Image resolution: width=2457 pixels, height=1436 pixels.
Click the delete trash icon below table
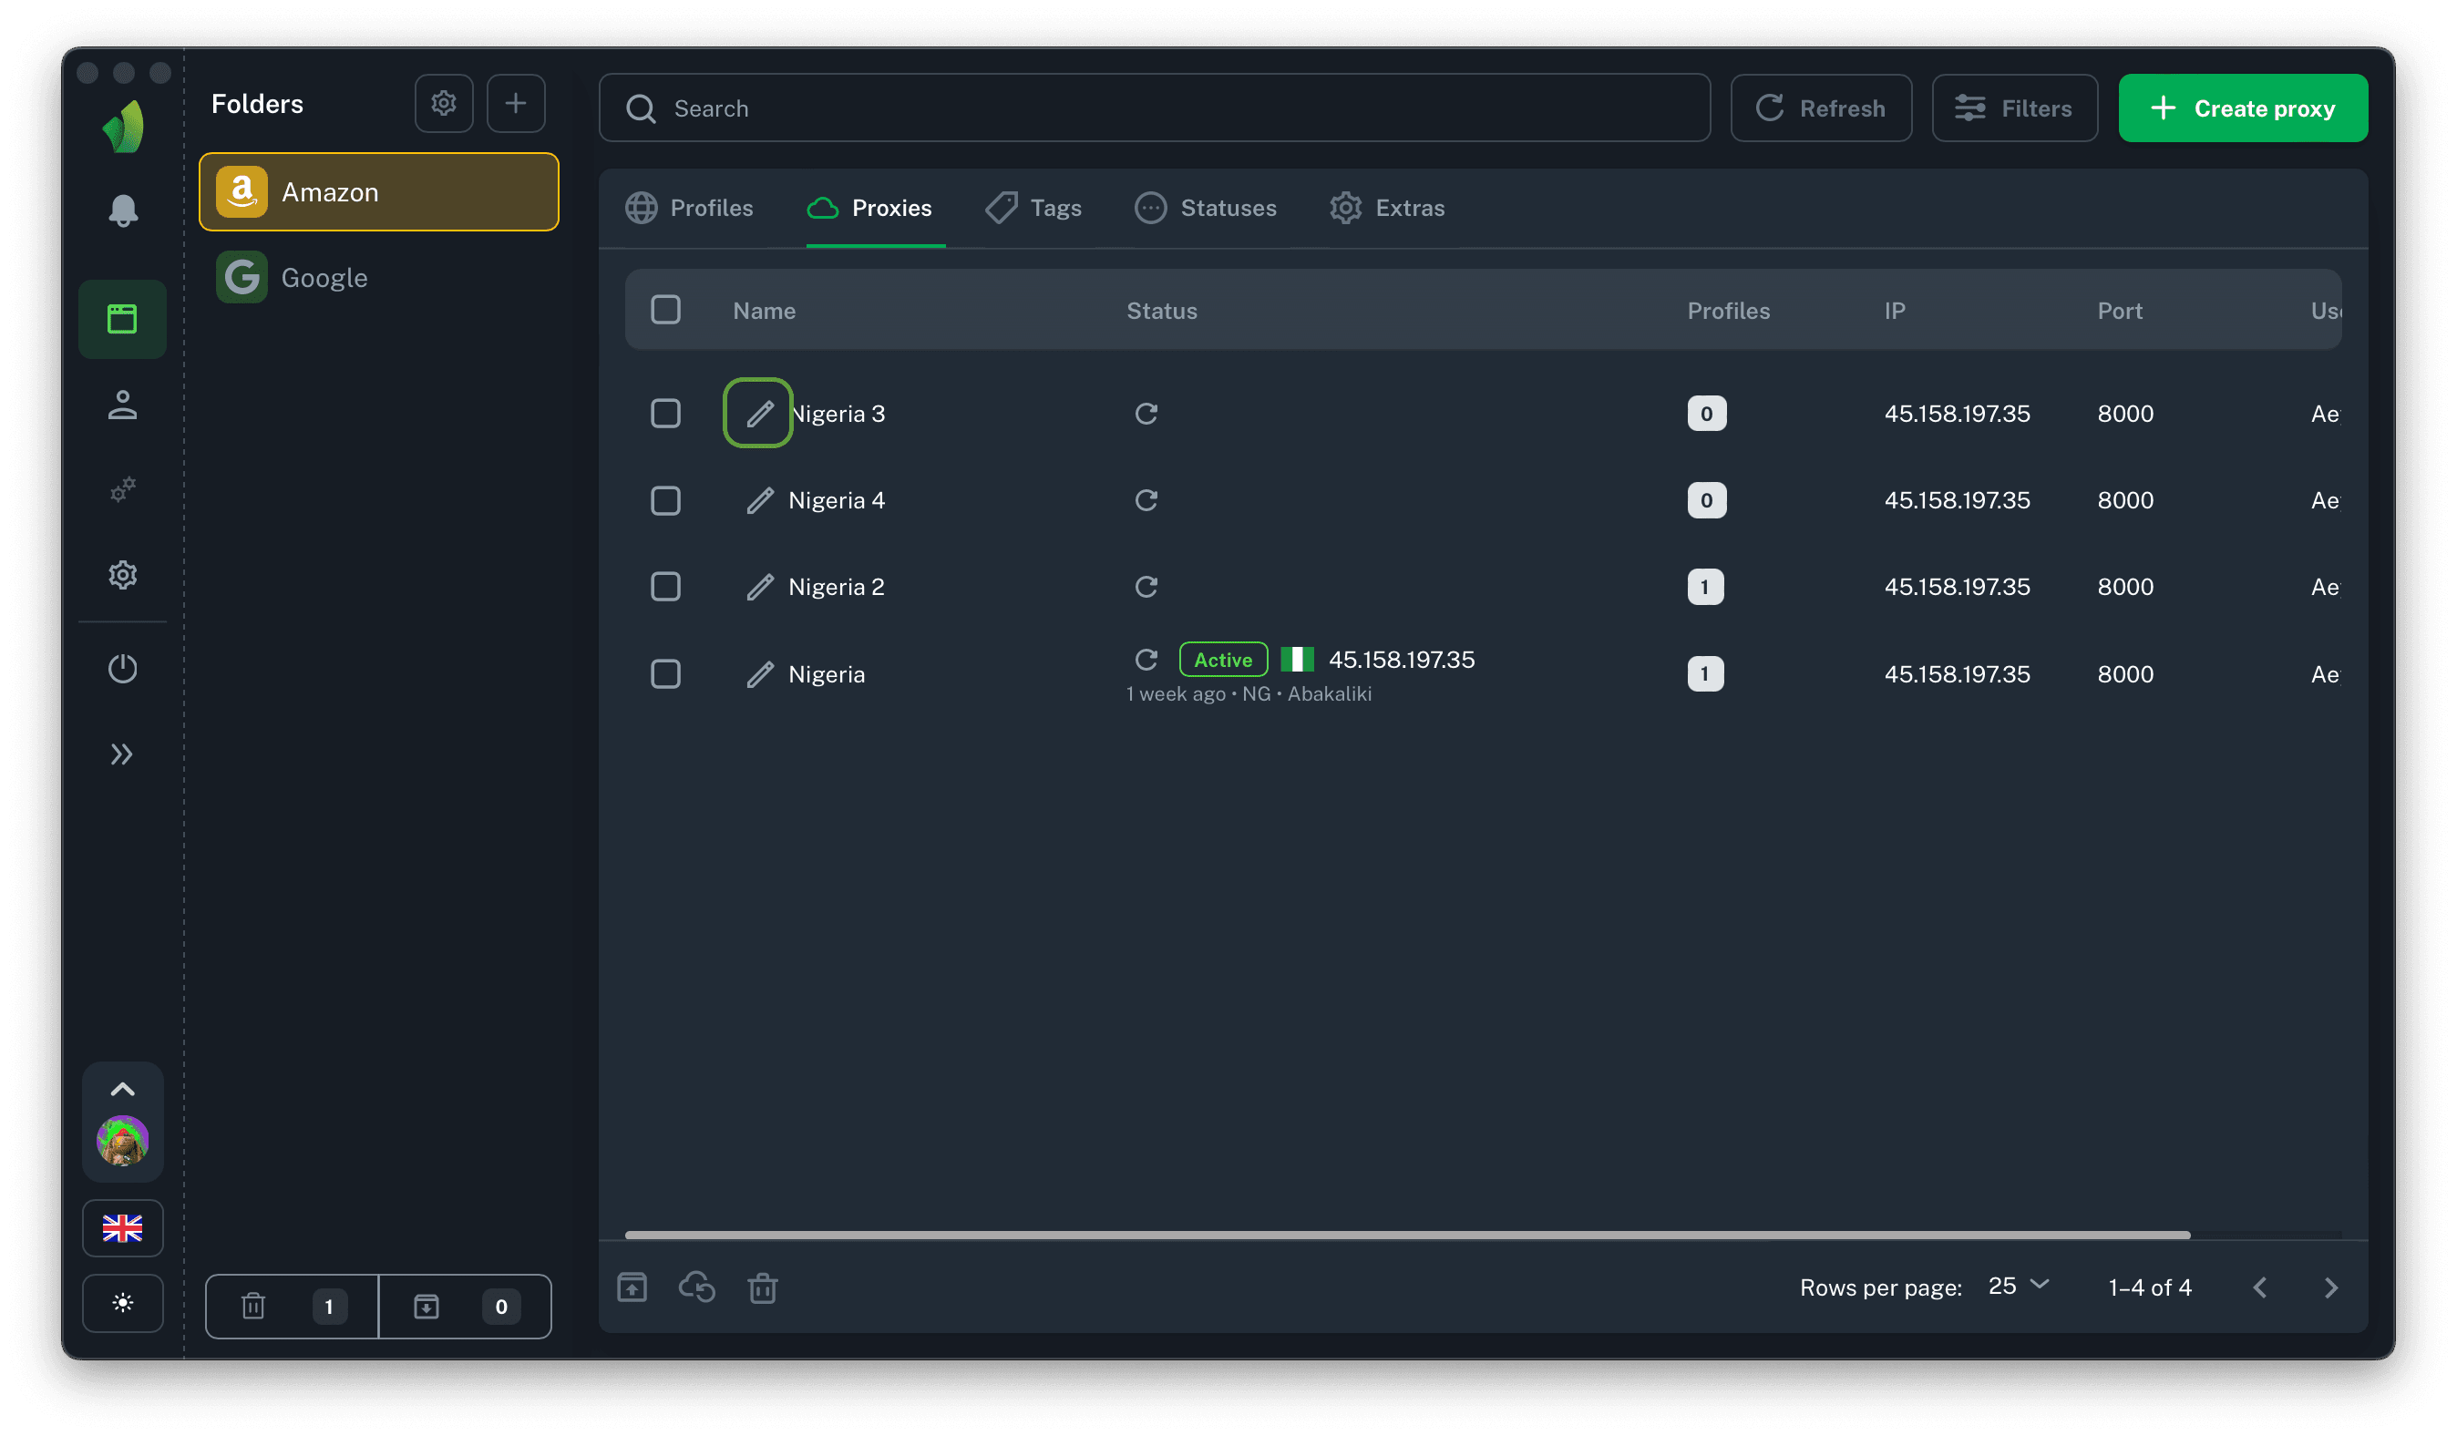pyautogui.click(x=763, y=1287)
